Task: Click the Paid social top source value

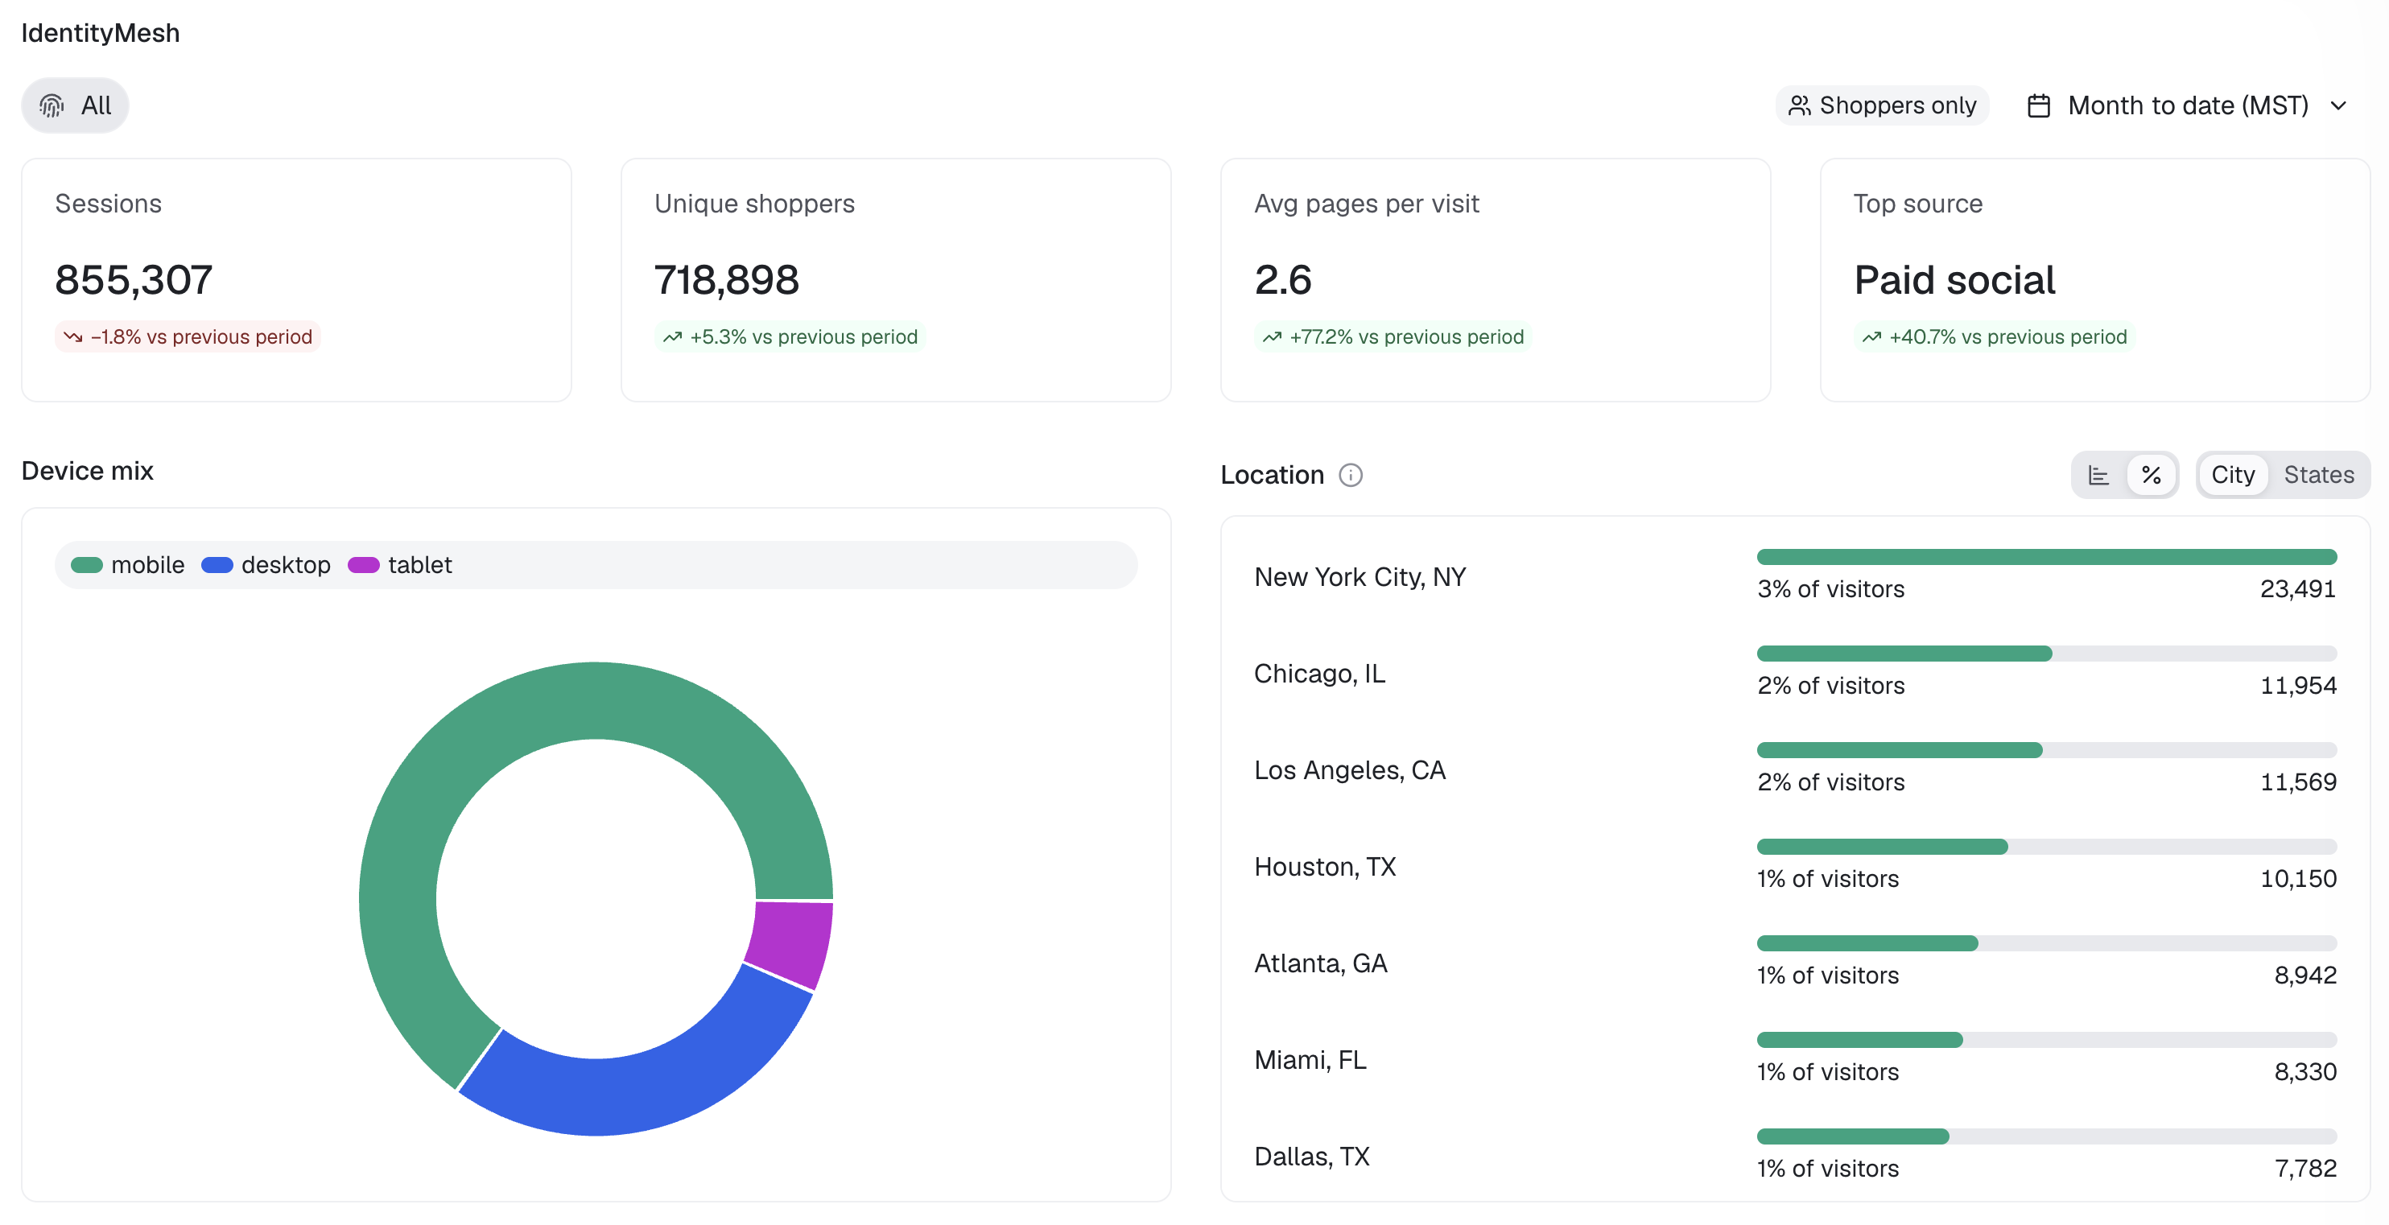Action: (1954, 280)
